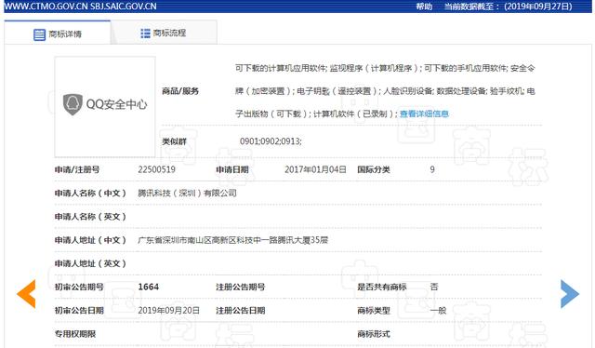Click the 初审公告日期 label
Image resolution: width=595 pixels, height=348 pixels.
coord(79,311)
